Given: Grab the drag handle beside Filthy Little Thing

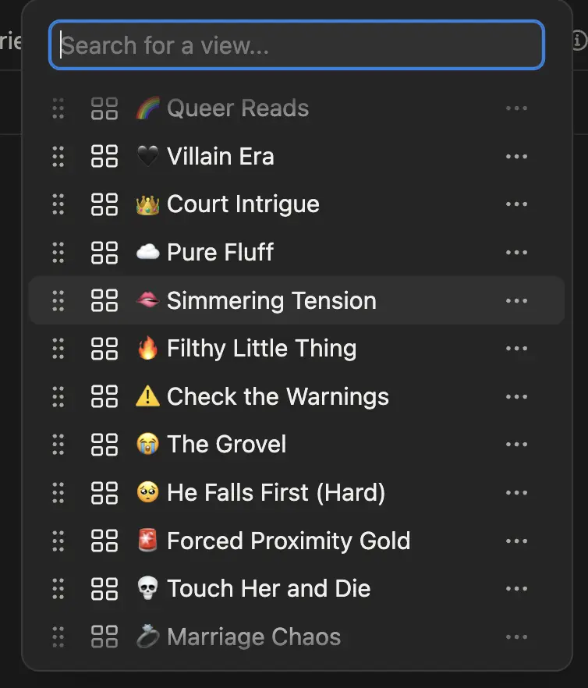Looking at the screenshot, I should tap(58, 349).
